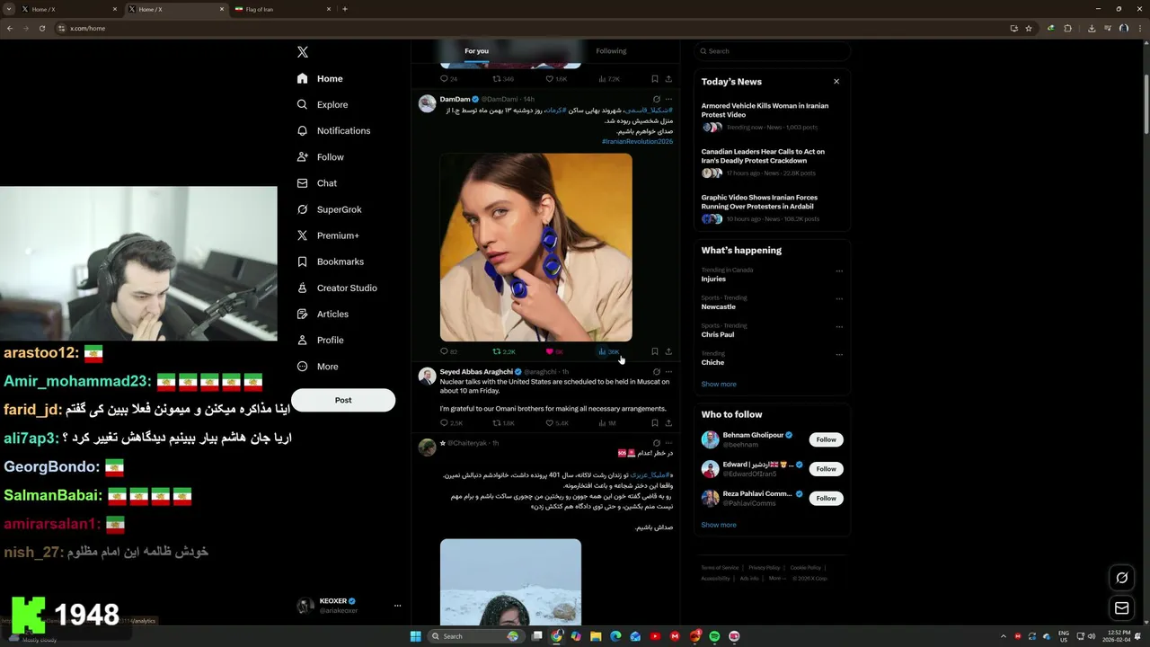1150x647 pixels.
Task: Open Armored Vehicle Kills Woman news story
Action: [x=771, y=116]
